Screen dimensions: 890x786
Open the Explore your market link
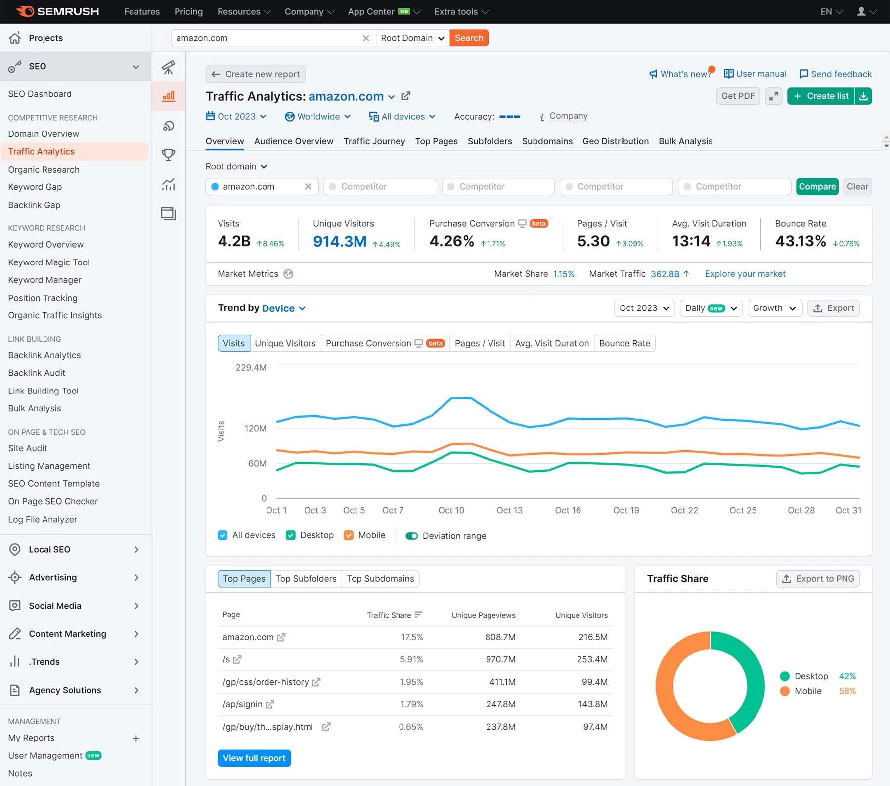[x=745, y=274]
